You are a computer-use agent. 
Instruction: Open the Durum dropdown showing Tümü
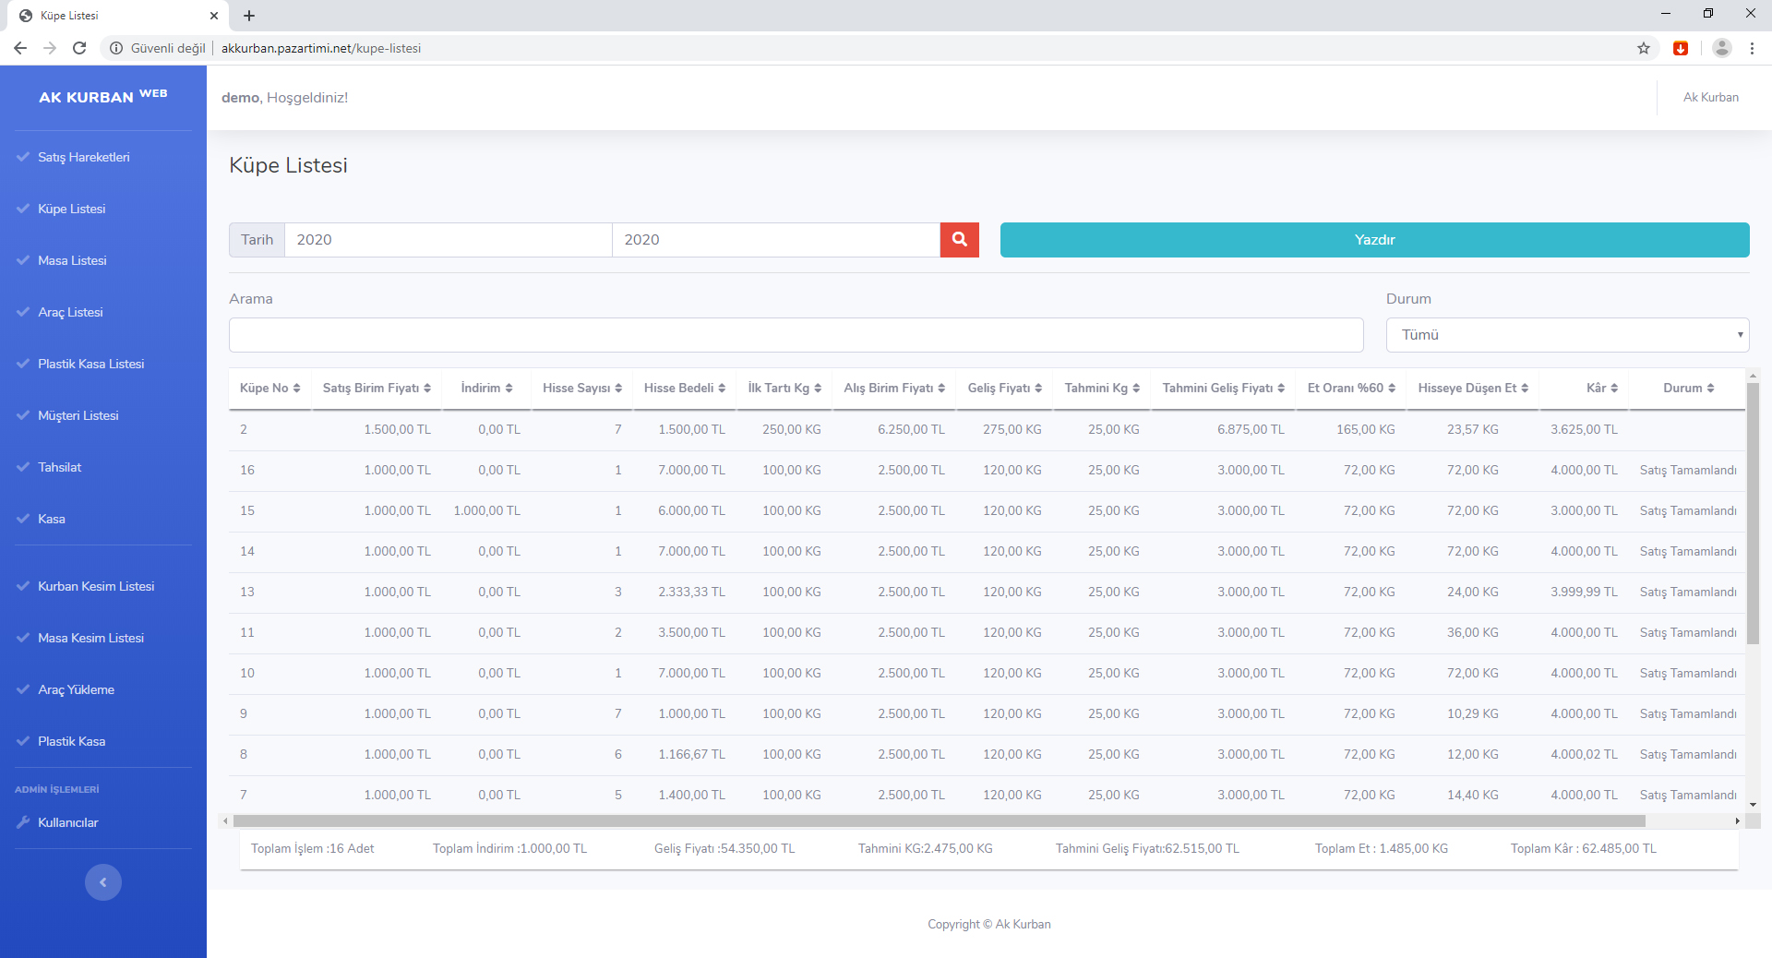tap(1567, 335)
